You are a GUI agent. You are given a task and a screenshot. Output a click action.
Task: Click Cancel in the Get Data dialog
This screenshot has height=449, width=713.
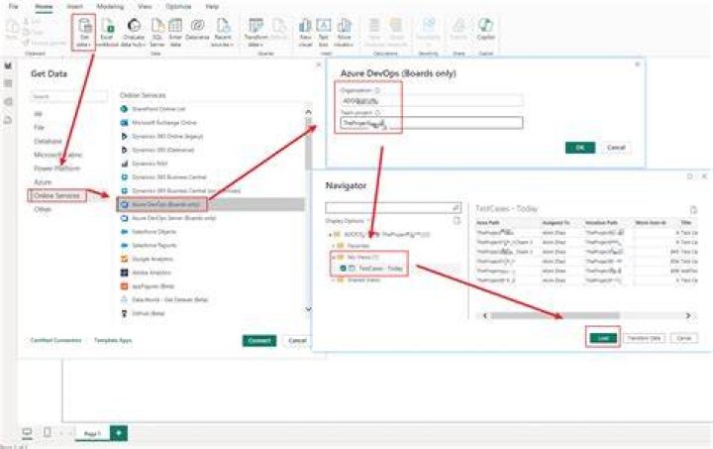click(297, 341)
